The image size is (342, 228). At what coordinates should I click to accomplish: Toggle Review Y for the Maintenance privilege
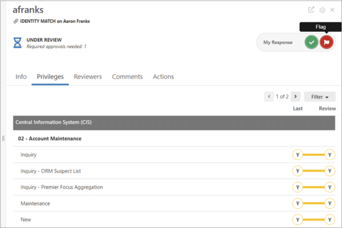pos(329,203)
